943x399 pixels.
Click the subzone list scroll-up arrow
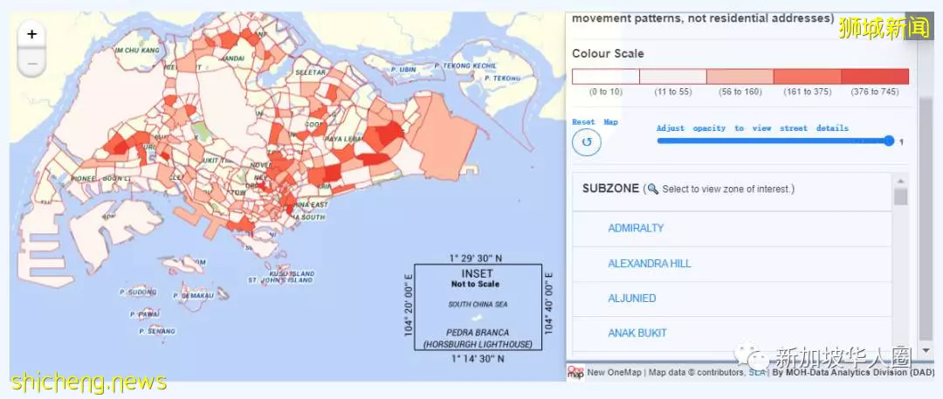tap(900, 181)
